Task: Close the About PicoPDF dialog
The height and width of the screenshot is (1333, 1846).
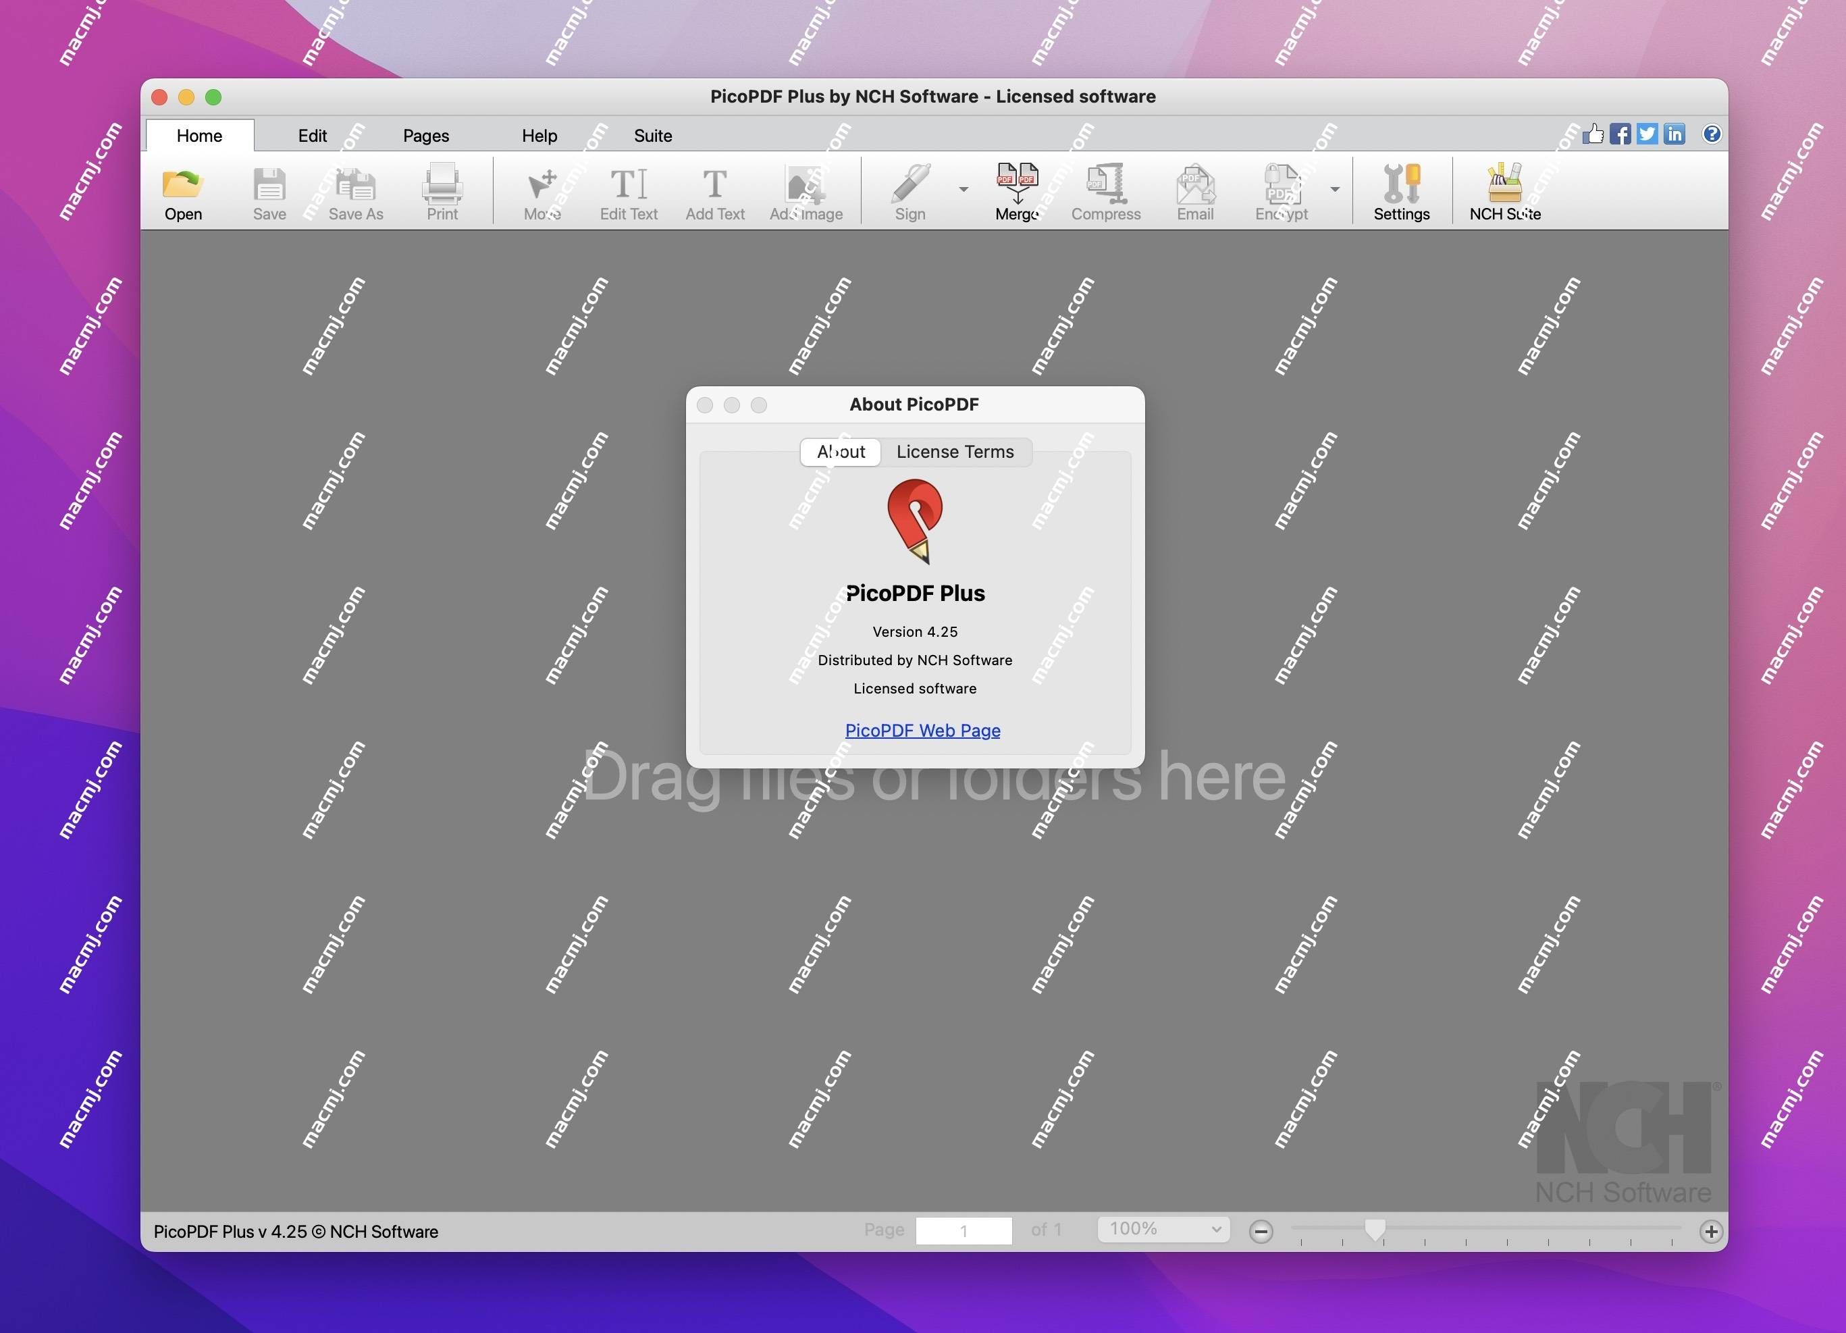Action: click(706, 404)
